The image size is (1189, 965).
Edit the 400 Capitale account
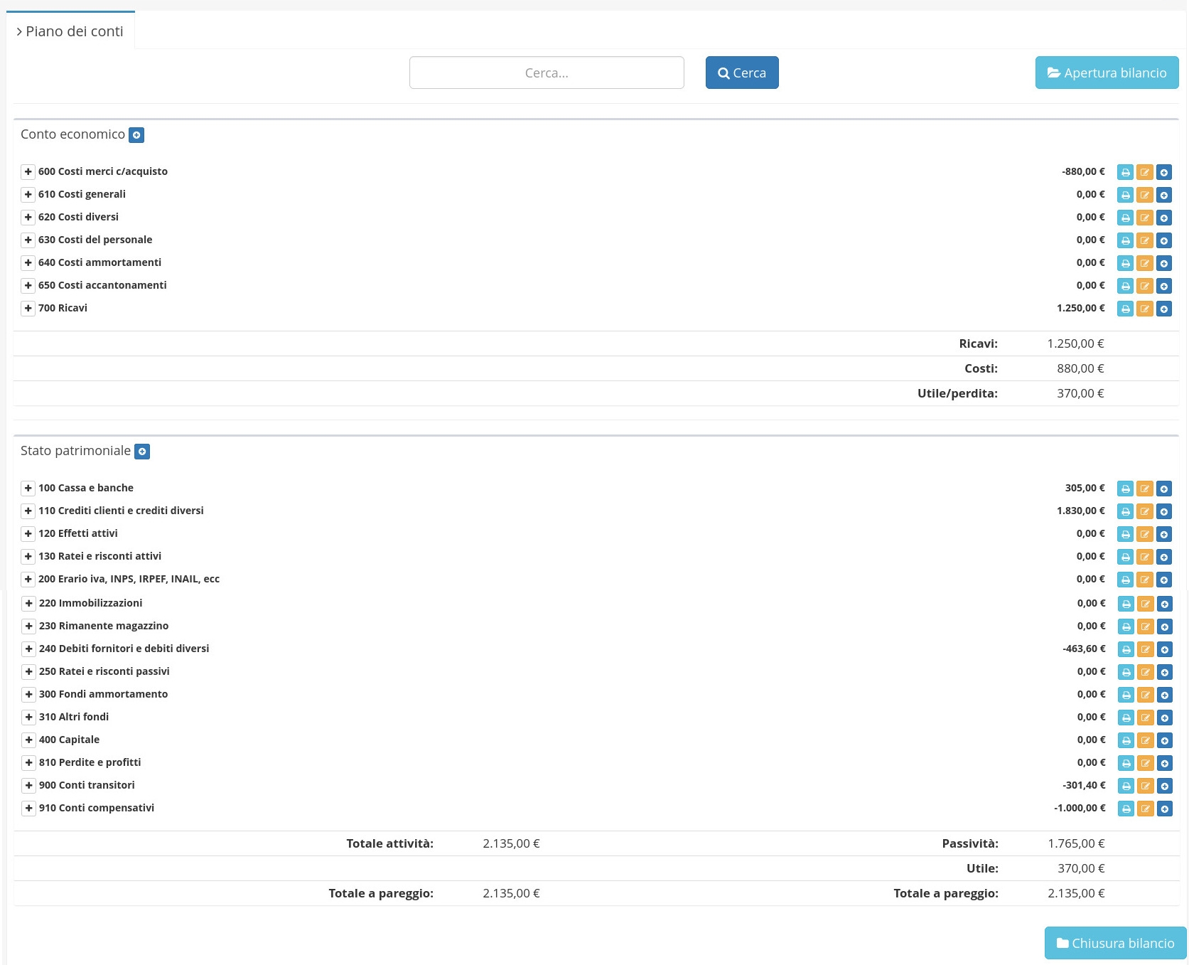pos(1145,740)
